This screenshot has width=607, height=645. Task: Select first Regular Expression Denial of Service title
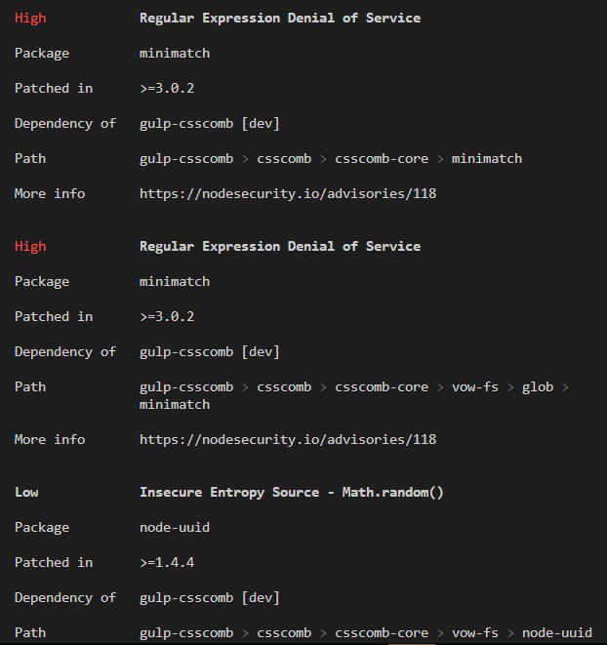click(x=280, y=19)
